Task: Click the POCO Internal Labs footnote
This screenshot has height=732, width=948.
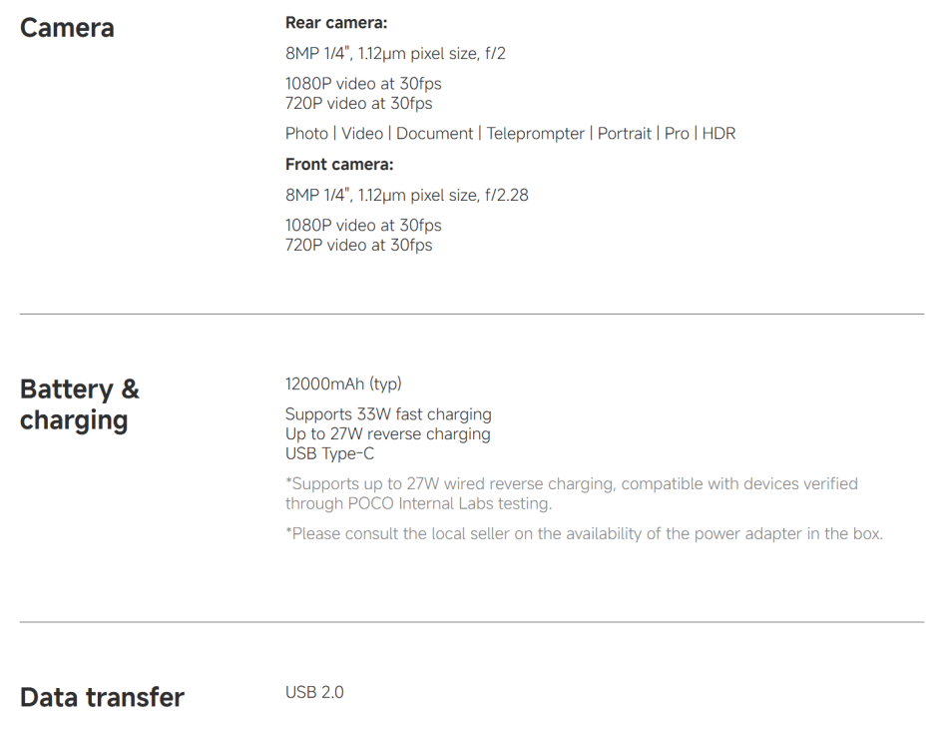Action: pos(571,493)
